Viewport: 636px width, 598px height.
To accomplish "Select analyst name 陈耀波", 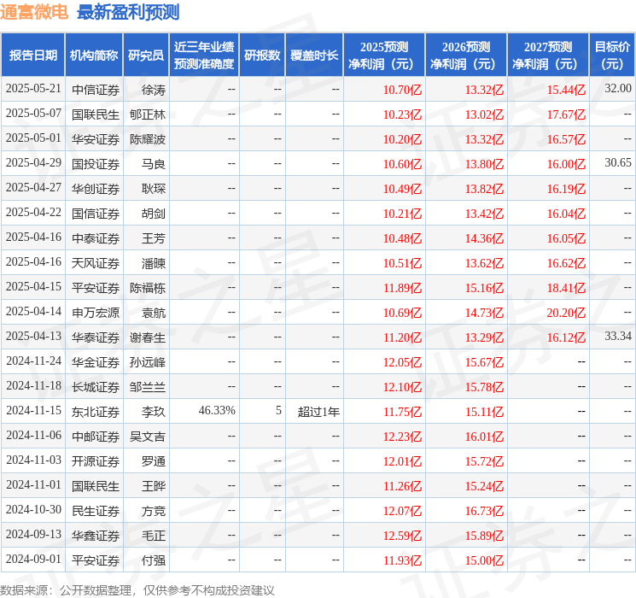I will (148, 139).
